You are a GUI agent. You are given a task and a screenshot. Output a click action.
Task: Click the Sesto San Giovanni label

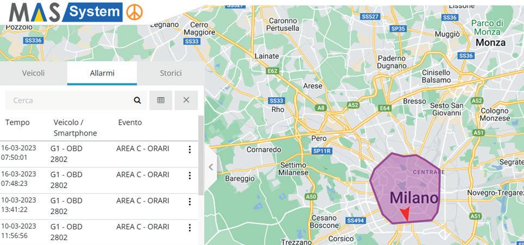point(447,109)
